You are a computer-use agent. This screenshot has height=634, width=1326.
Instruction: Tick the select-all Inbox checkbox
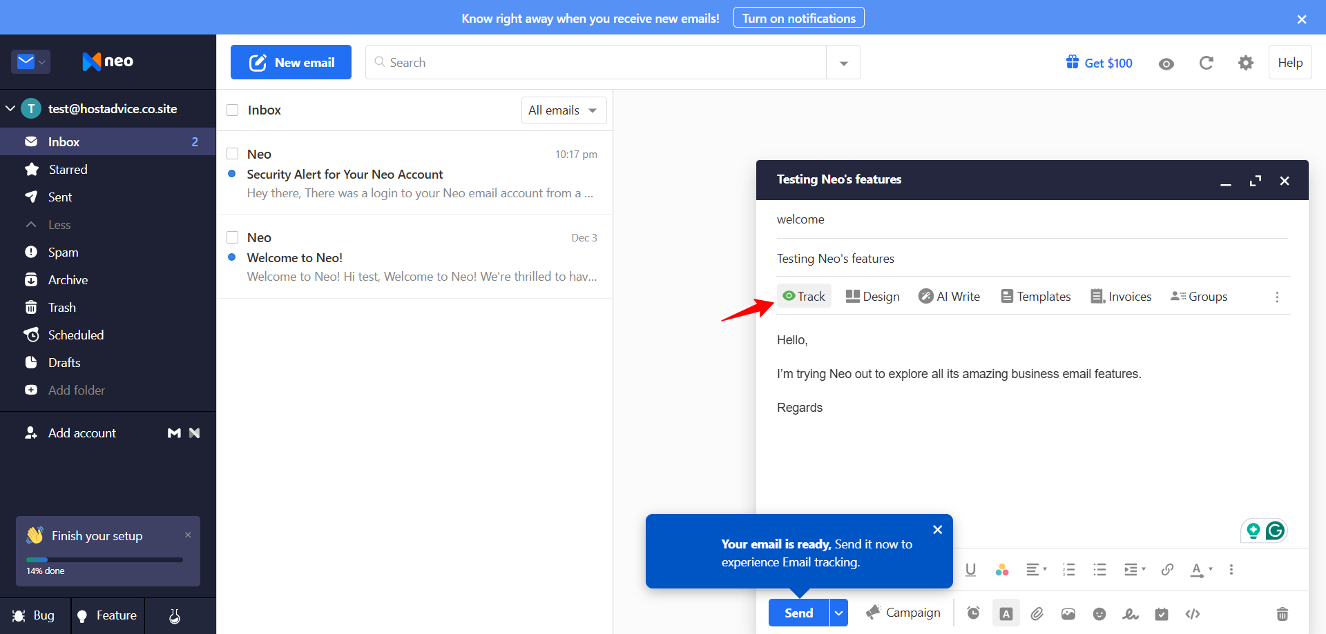(233, 110)
